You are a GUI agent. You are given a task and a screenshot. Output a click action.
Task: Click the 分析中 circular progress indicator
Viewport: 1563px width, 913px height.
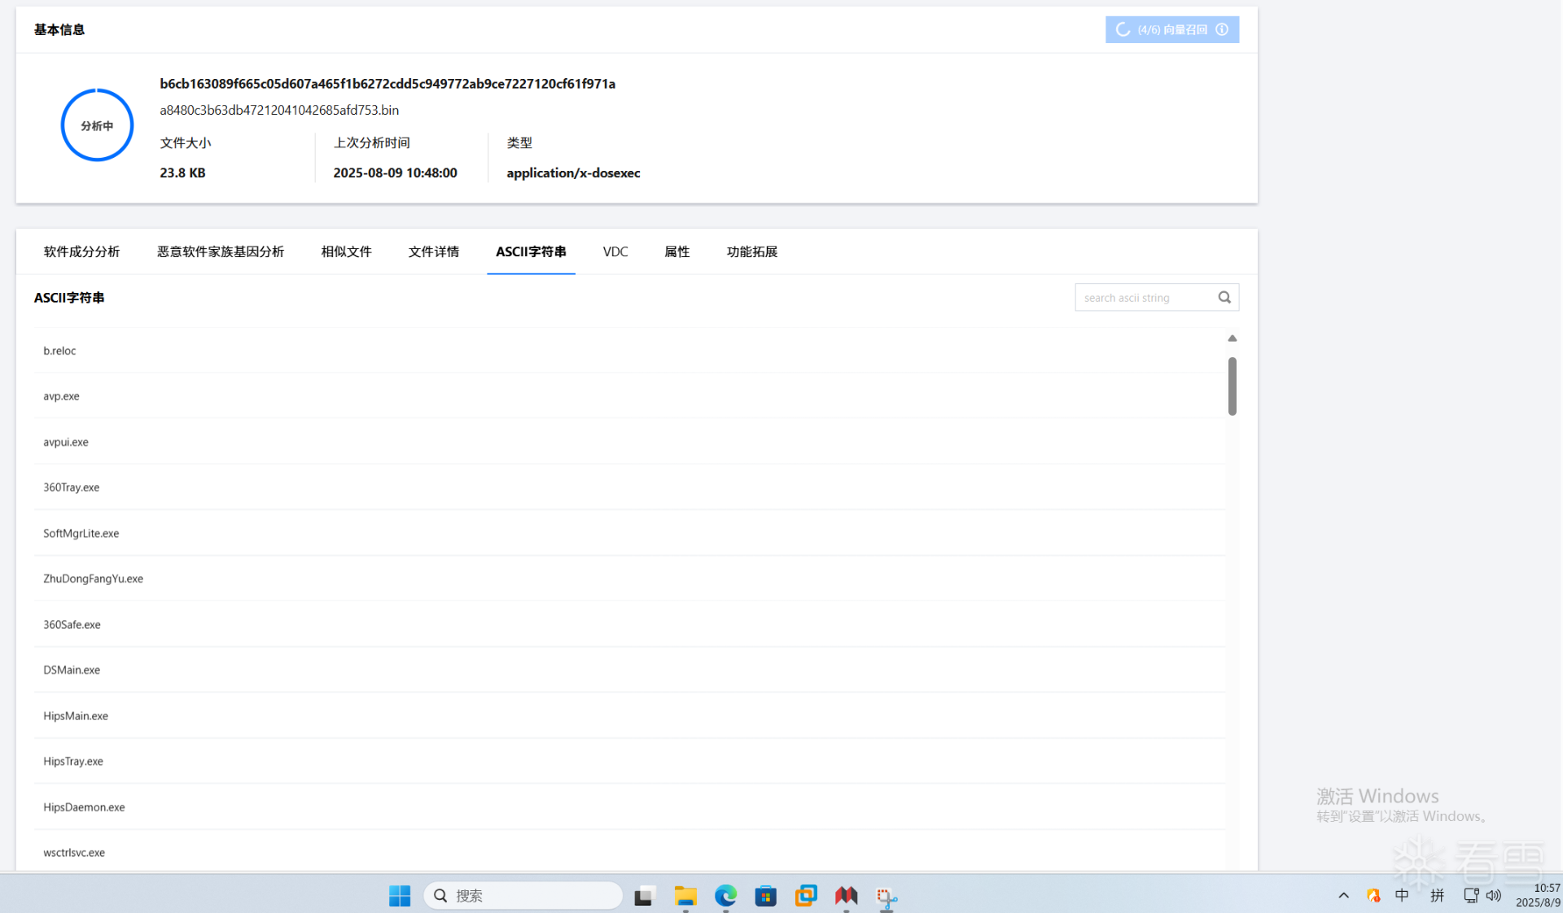[97, 125]
